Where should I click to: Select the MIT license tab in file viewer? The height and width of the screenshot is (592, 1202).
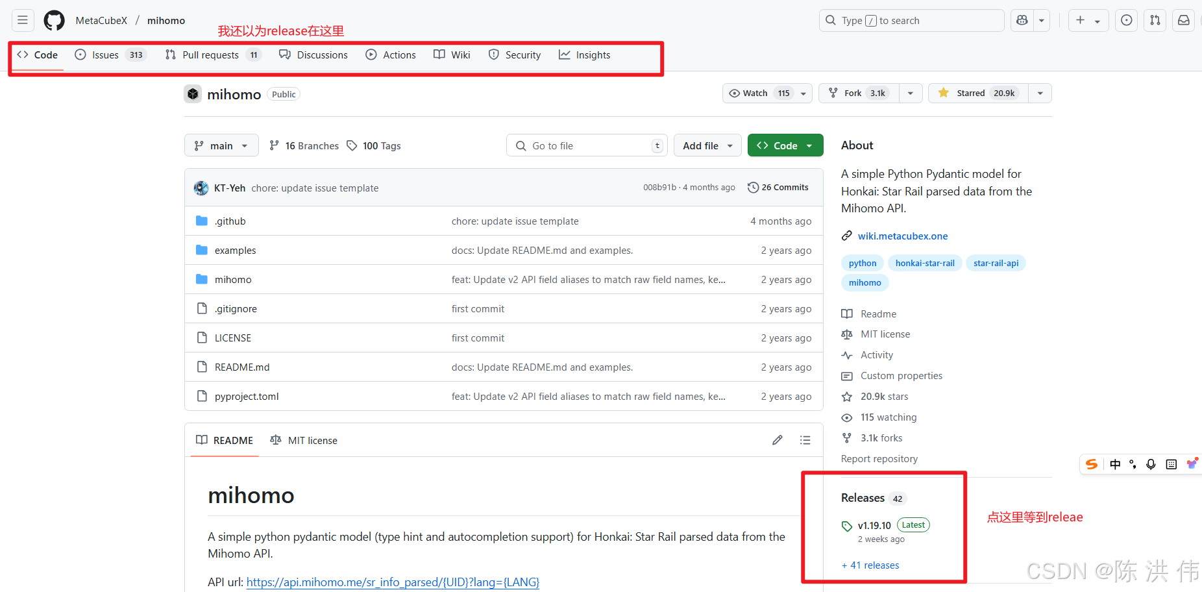pos(304,440)
